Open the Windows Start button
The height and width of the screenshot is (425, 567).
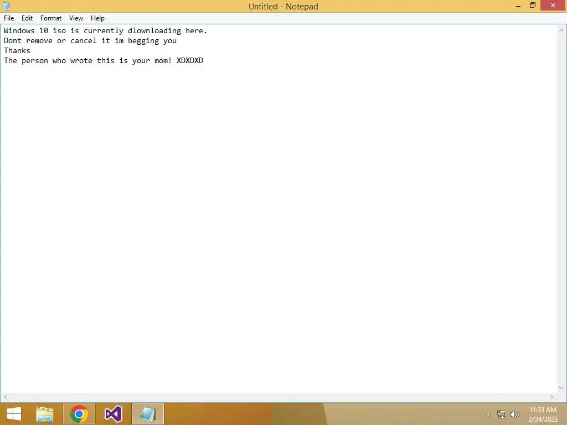(14, 414)
